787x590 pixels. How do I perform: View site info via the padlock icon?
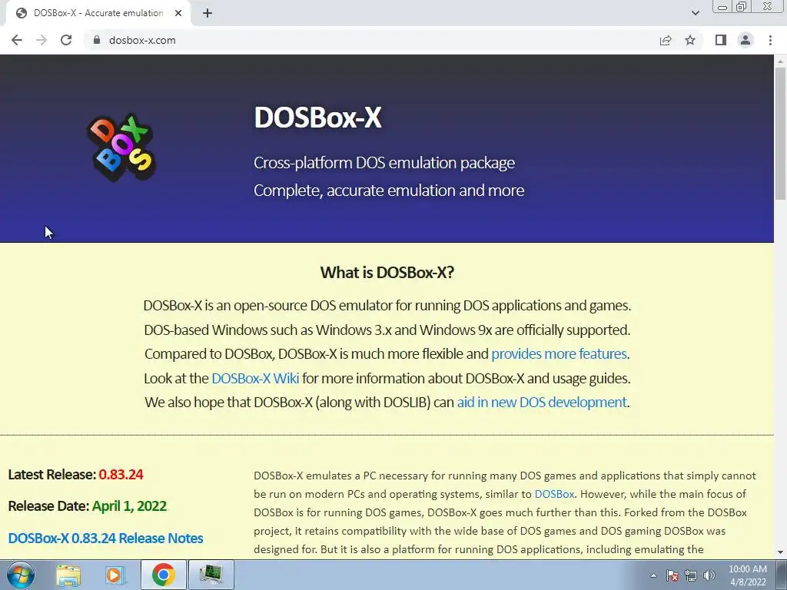point(97,40)
